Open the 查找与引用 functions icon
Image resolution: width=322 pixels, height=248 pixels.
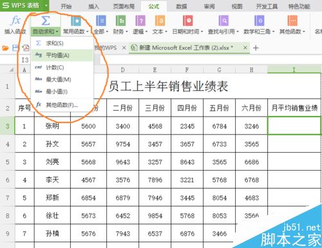coord(223,21)
